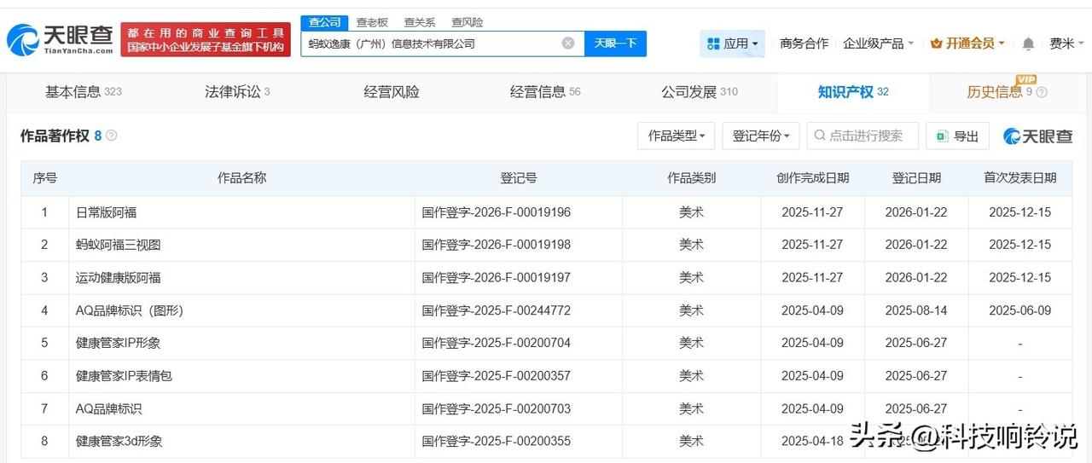Click registration number 国作登字-2025-F-00200355

[x=496, y=441]
